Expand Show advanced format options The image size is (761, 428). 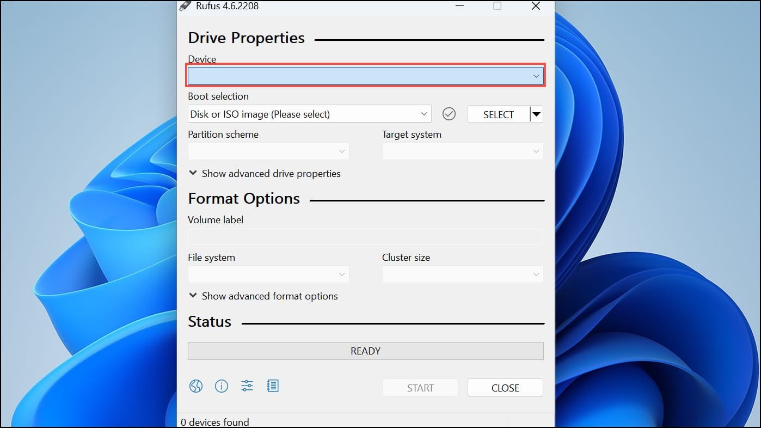[x=263, y=296]
